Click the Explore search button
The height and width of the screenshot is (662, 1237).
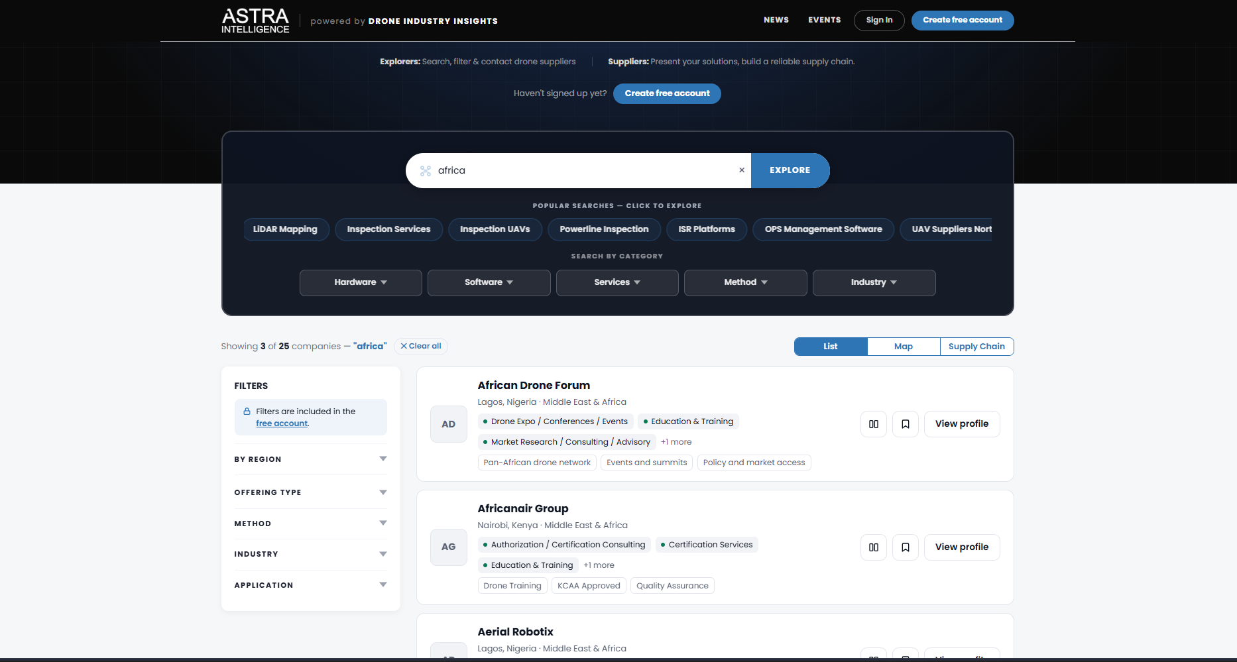tap(790, 170)
